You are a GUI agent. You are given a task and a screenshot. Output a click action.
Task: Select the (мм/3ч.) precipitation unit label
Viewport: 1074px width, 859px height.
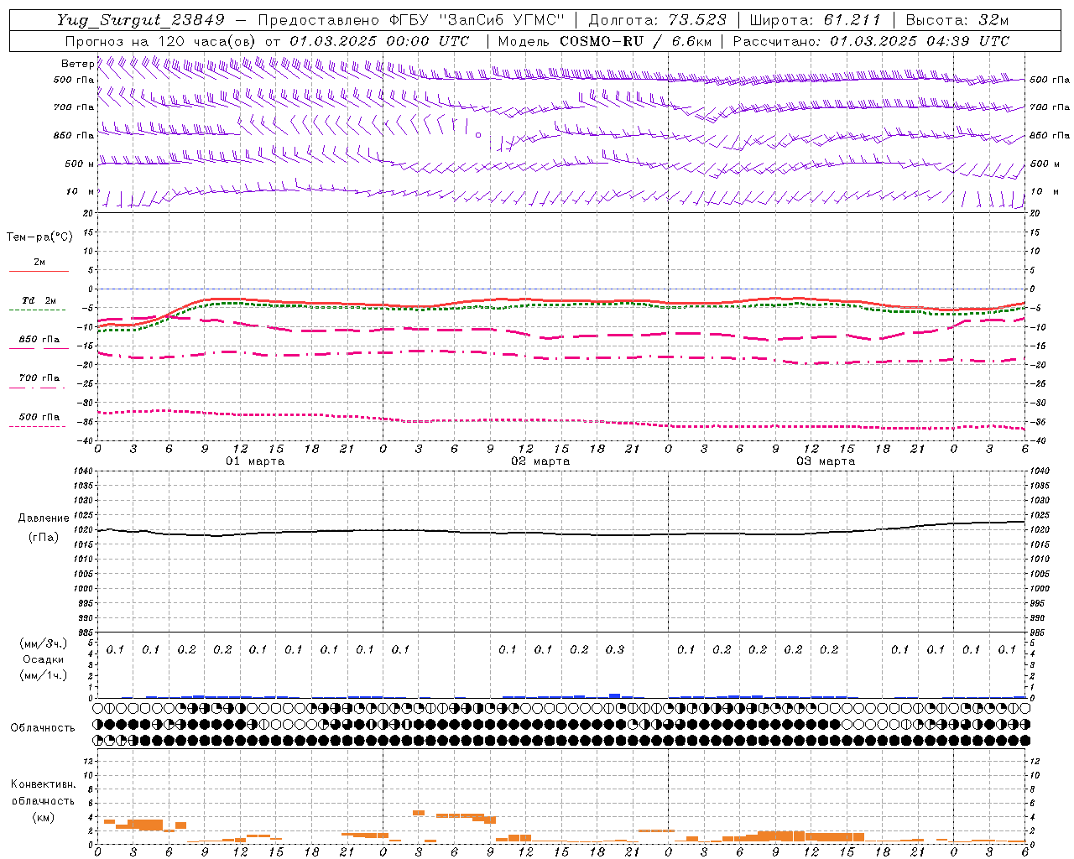click(44, 643)
